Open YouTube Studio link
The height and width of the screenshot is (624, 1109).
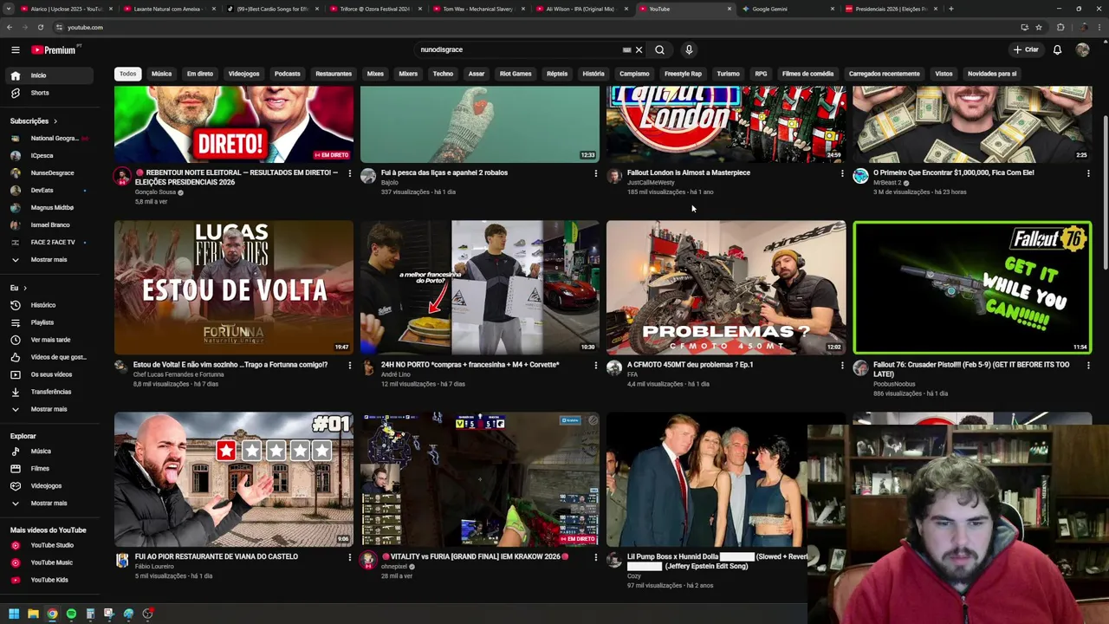click(49, 545)
